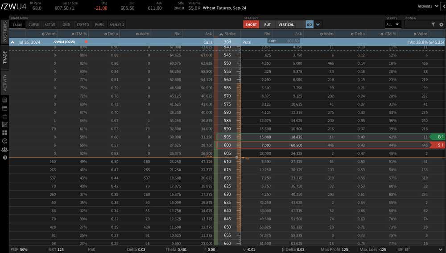This screenshot has width=446, height=253.
Task: Click call bid 19.500 at 620 strike
Action: (175, 178)
